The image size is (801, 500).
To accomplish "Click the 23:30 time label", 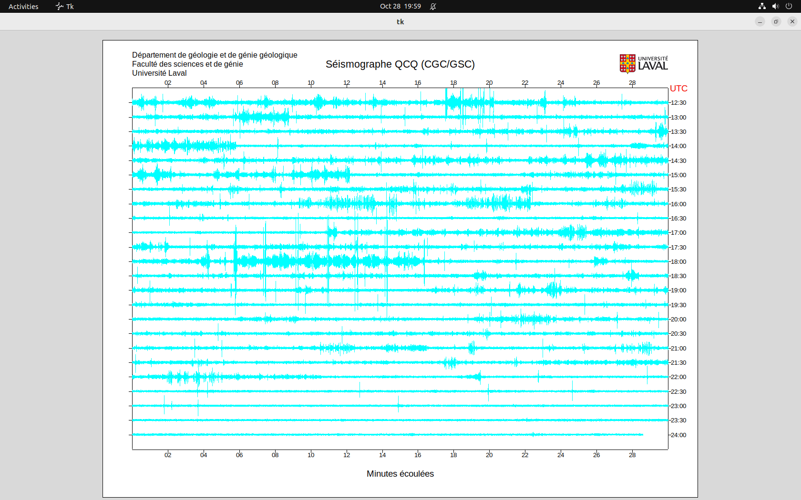I will click(x=678, y=420).
